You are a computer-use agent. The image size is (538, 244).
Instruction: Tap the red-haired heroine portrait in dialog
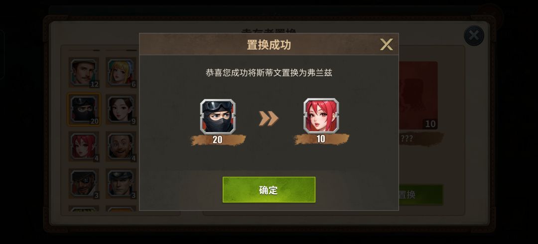321,116
